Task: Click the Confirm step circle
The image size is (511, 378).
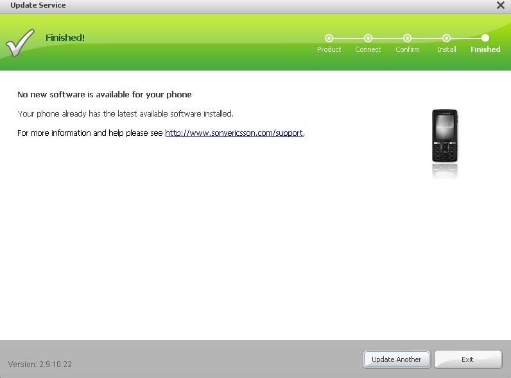Action: pyautogui.click(x=407, y=38)
